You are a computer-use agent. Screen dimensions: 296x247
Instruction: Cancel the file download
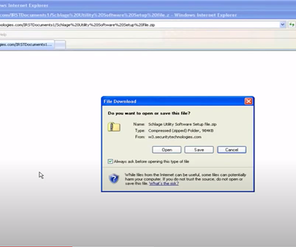point(232,149)
